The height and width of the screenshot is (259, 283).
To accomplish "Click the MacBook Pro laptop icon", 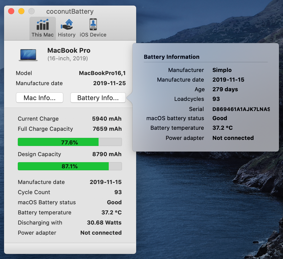I will [28, 55].
